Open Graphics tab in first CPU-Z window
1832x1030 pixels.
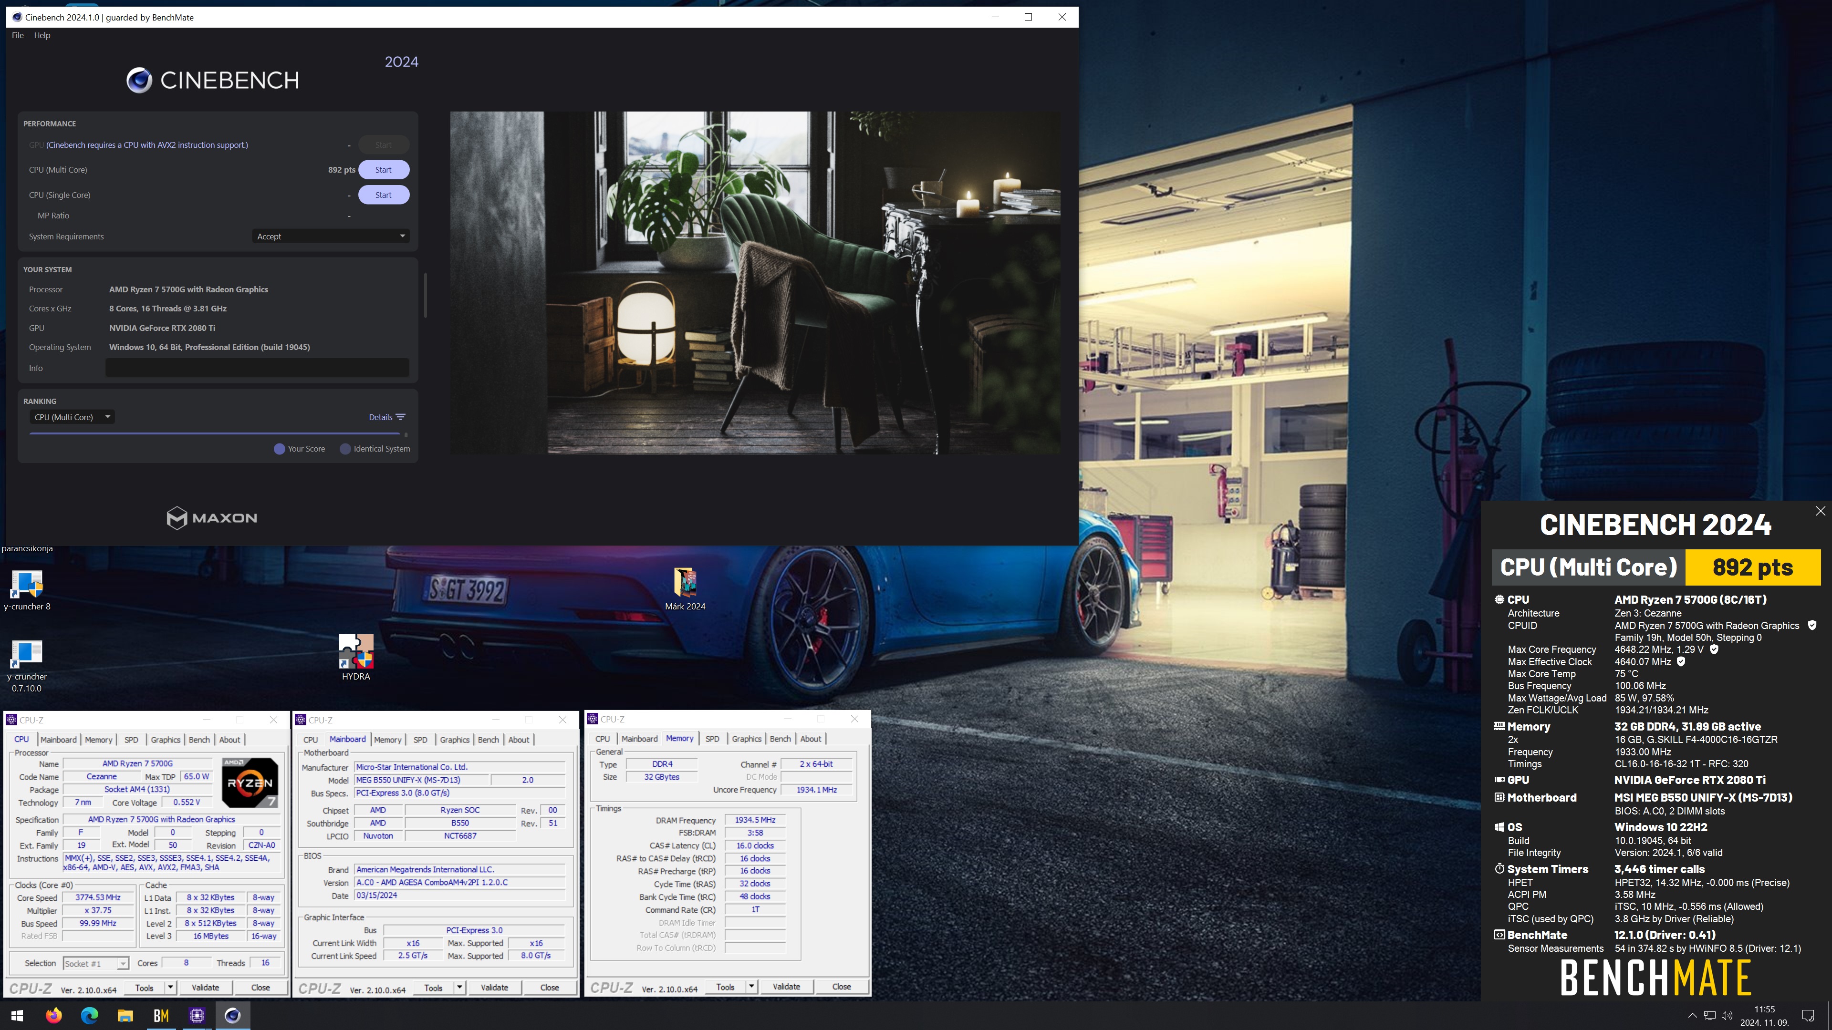(165, 739)
